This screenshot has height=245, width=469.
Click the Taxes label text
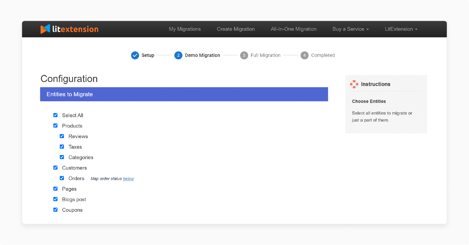pos(75,147)
